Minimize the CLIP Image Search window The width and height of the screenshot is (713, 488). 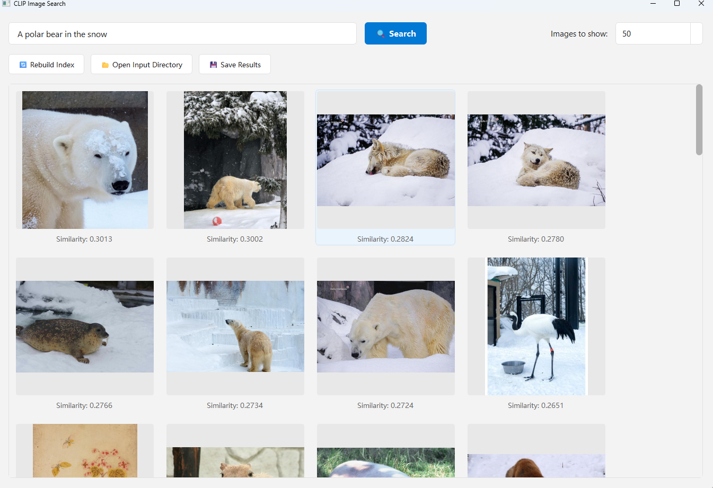point(653,4)
